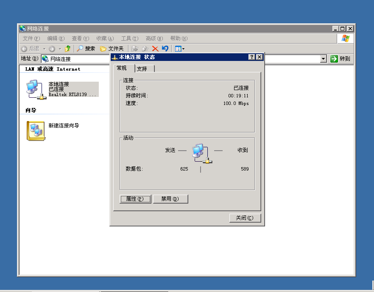Viewport: 374px width, 292px height.
Task: Open the Search (搜索) toolbar button
Action: (x=86, y=49)
